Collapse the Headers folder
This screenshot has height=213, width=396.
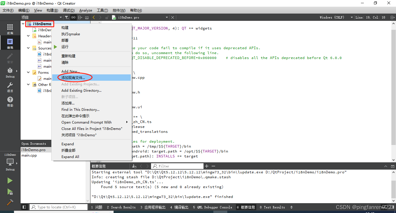click(x=28, y=36)
